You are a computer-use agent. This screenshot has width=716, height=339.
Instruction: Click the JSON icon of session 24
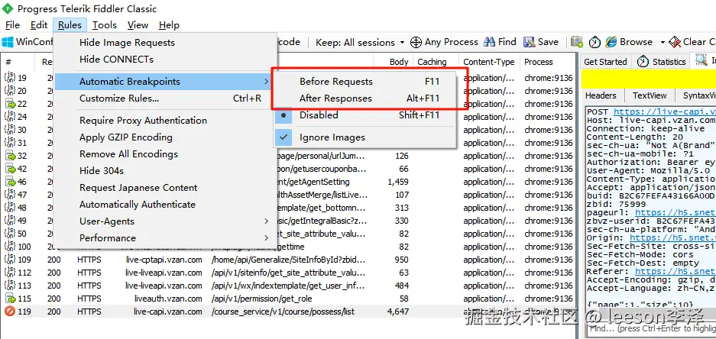point(10,117)
